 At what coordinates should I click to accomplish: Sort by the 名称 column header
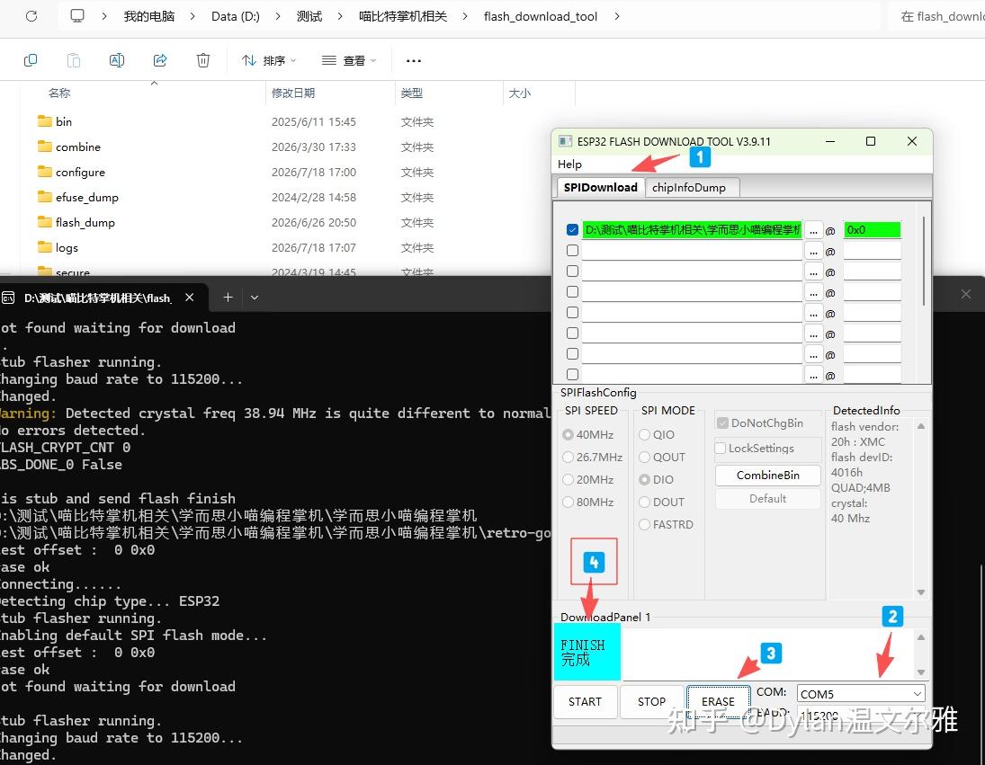click(59, 93)
